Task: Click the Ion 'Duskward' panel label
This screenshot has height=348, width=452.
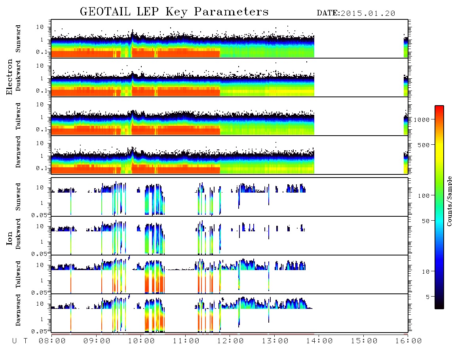Action: tap(18, 234)
